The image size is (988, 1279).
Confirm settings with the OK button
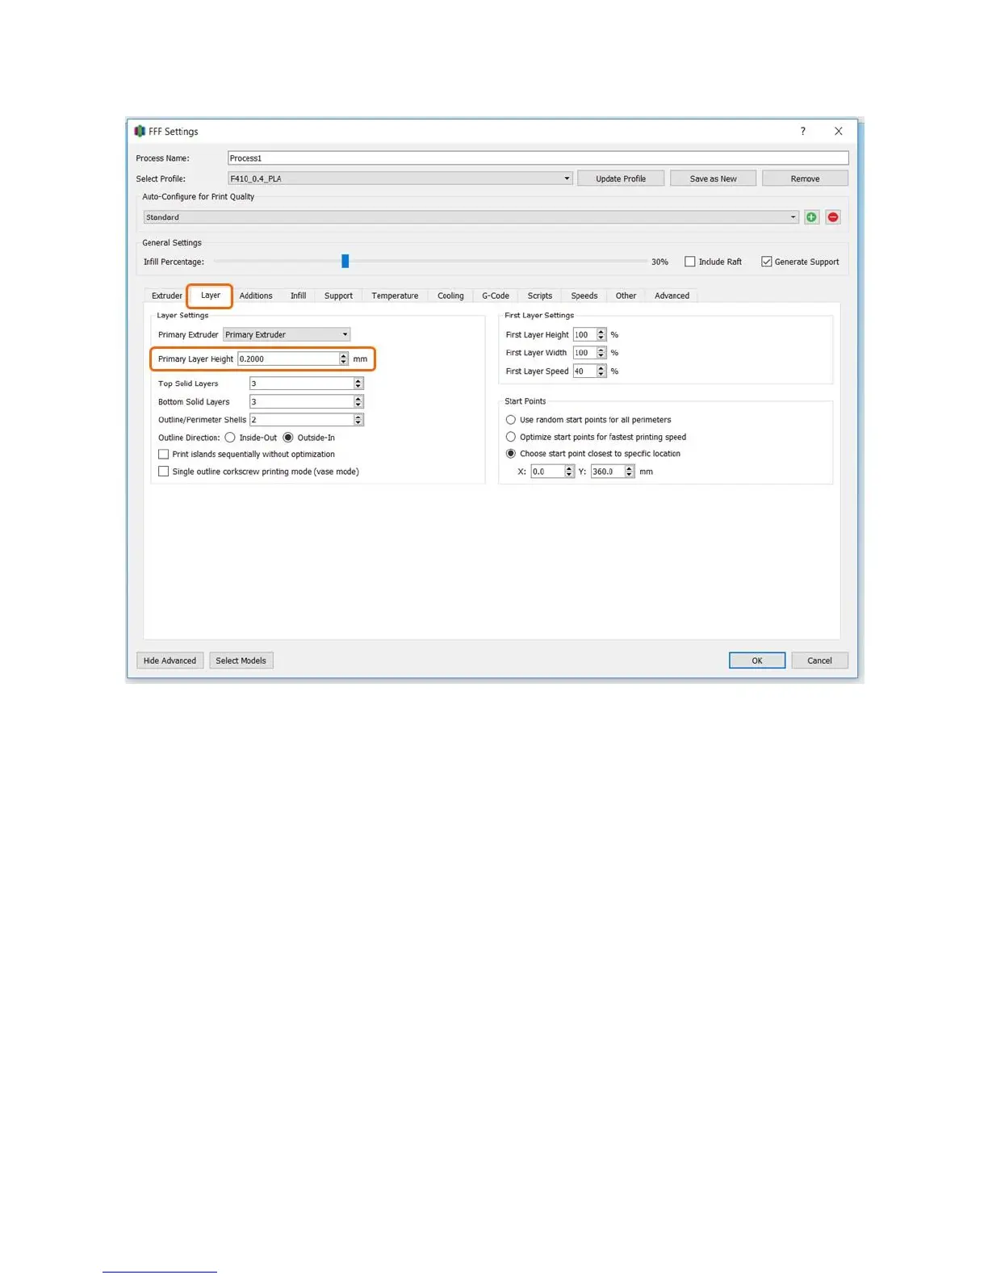pos(757,660)
